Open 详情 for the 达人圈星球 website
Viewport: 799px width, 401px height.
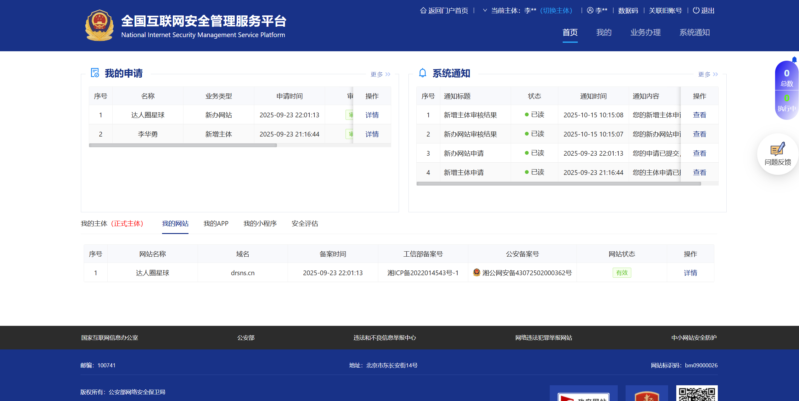click(x=690, y=272)
